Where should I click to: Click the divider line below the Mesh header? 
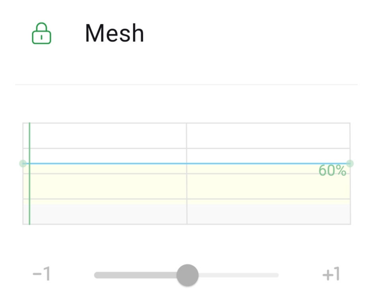click(186, 85)
